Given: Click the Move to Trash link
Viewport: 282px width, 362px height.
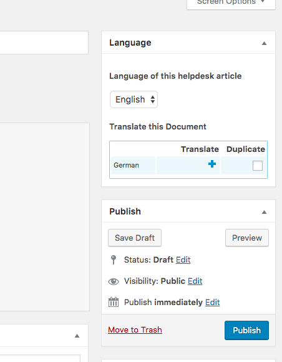Looking at the screenshot, I should click(x=135, y=329).
